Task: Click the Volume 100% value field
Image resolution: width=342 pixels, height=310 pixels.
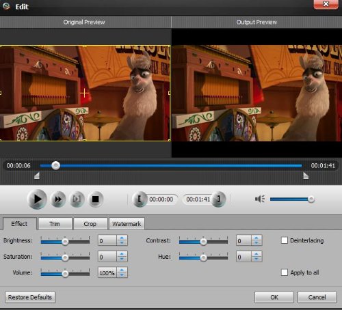Action: (x=107, y=272)
